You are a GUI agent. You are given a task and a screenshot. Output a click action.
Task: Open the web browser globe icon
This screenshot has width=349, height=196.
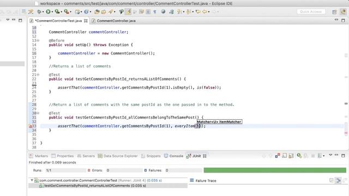coord(163,11)
